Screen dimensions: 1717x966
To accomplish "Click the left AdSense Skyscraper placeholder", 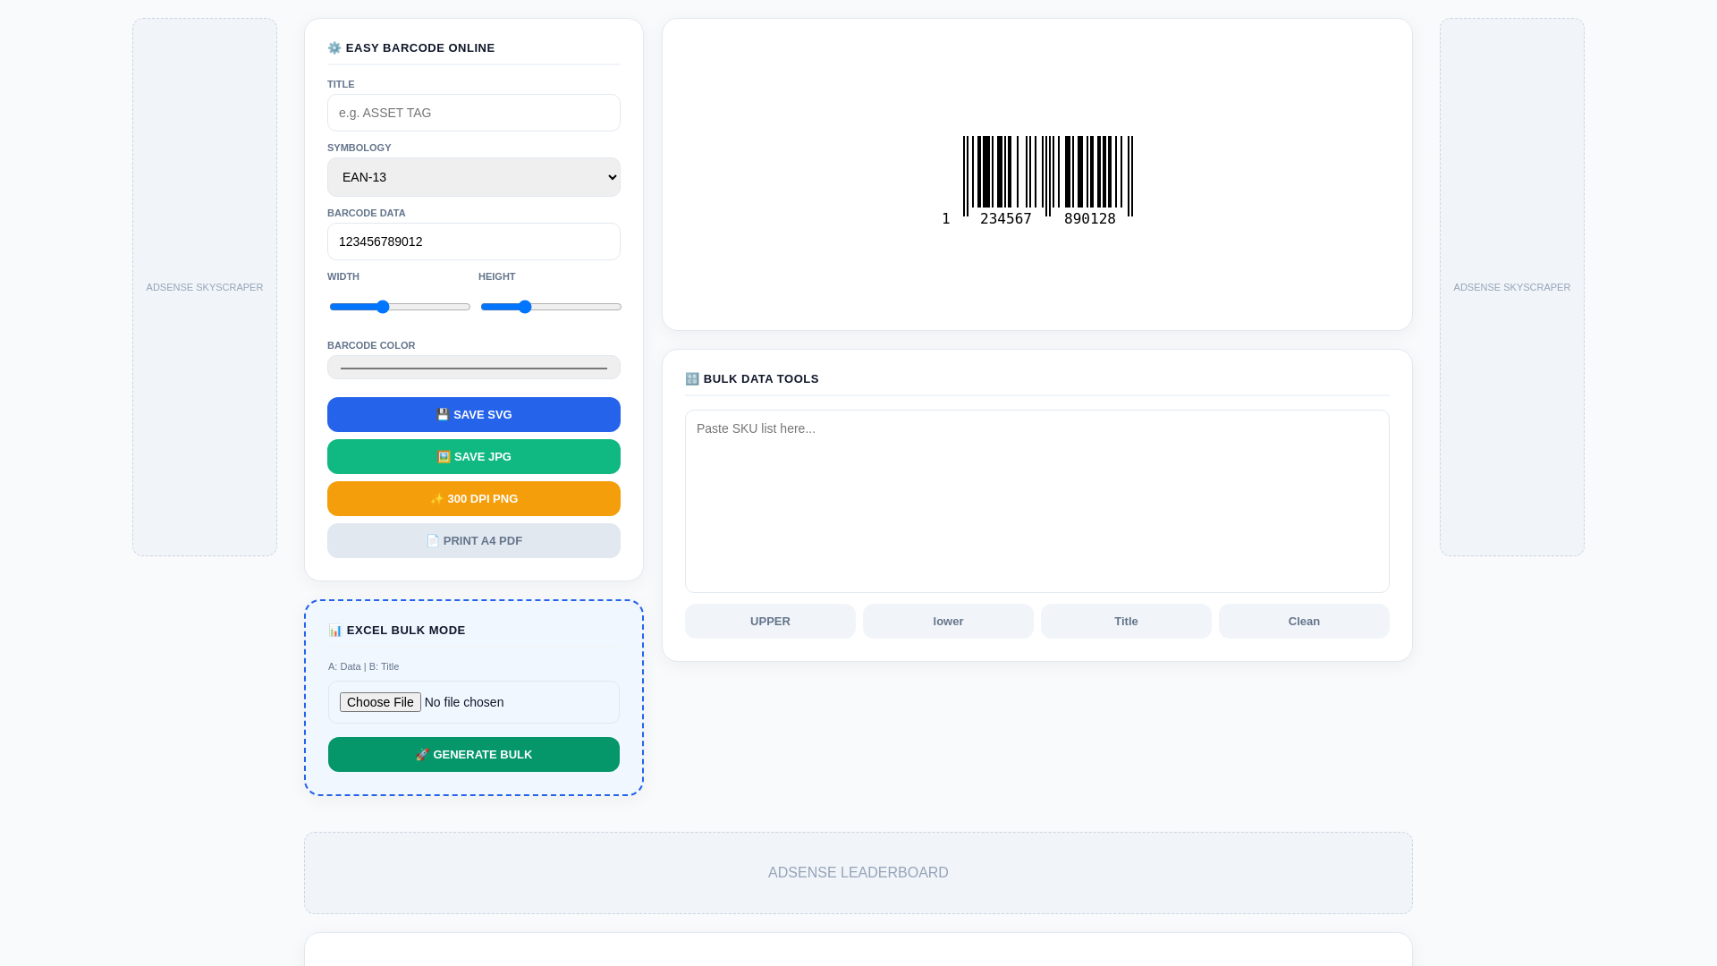I will pos(205,287).
